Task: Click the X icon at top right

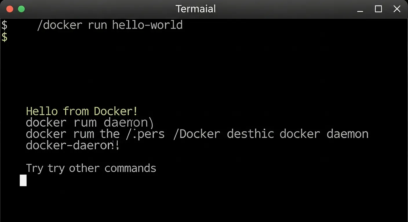Action: (x=397, y=9)
